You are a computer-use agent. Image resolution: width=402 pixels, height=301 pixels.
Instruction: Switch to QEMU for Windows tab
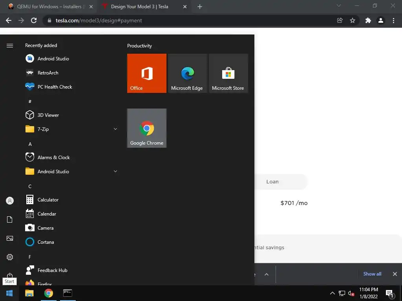pos(49,7)
